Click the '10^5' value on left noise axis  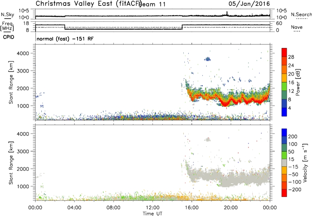pos(24,11)
